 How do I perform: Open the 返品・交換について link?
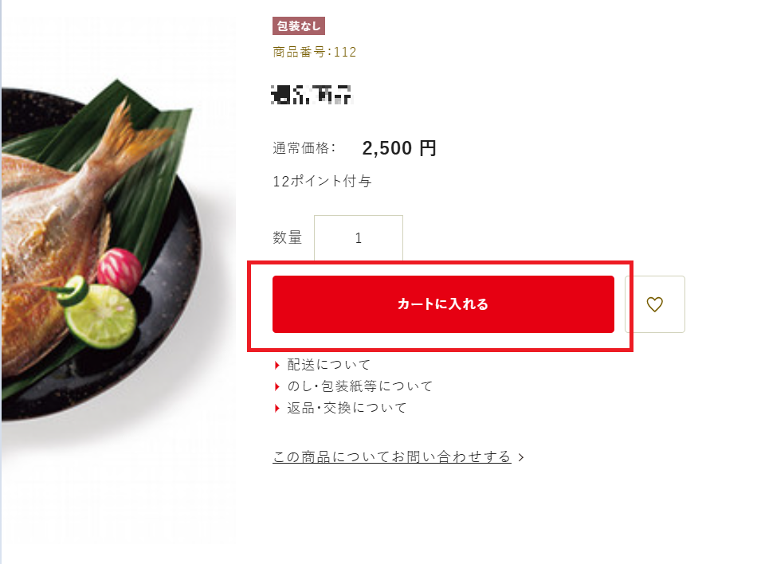coord(347,408)
